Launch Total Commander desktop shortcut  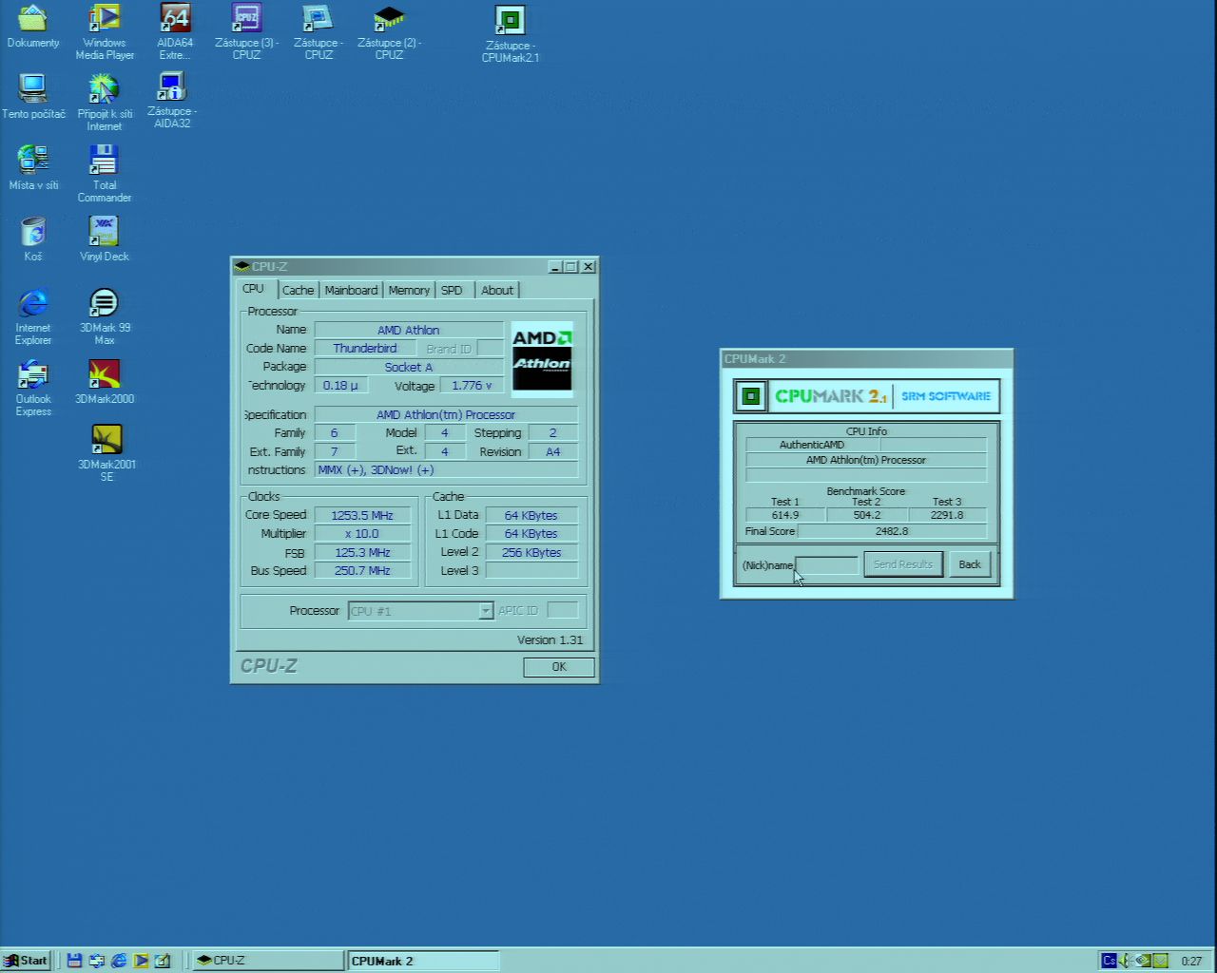pos(105,173)
